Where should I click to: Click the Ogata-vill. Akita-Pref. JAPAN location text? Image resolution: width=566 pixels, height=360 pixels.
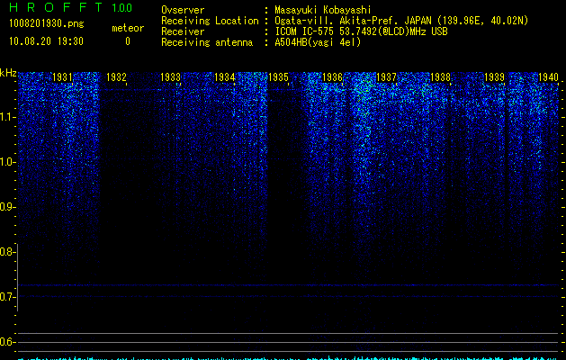point(401,21)
